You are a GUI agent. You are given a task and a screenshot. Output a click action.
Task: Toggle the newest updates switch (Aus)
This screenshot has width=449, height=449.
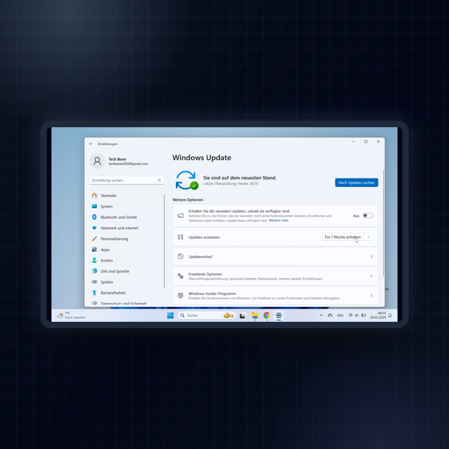(368, 216)
